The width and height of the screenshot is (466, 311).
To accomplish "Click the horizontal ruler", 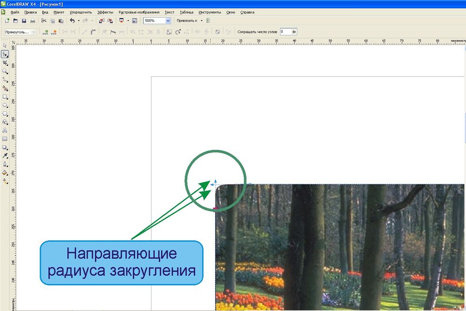I will tap(241, 41).
